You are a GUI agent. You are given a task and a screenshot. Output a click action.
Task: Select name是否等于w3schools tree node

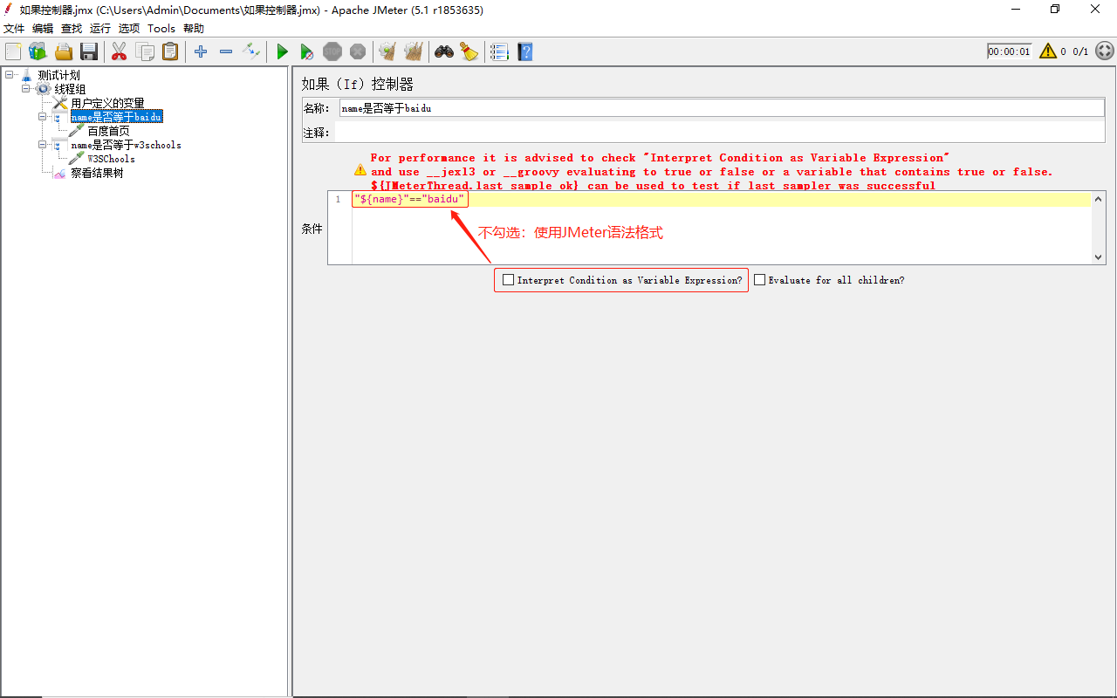(x=127, y=145)
